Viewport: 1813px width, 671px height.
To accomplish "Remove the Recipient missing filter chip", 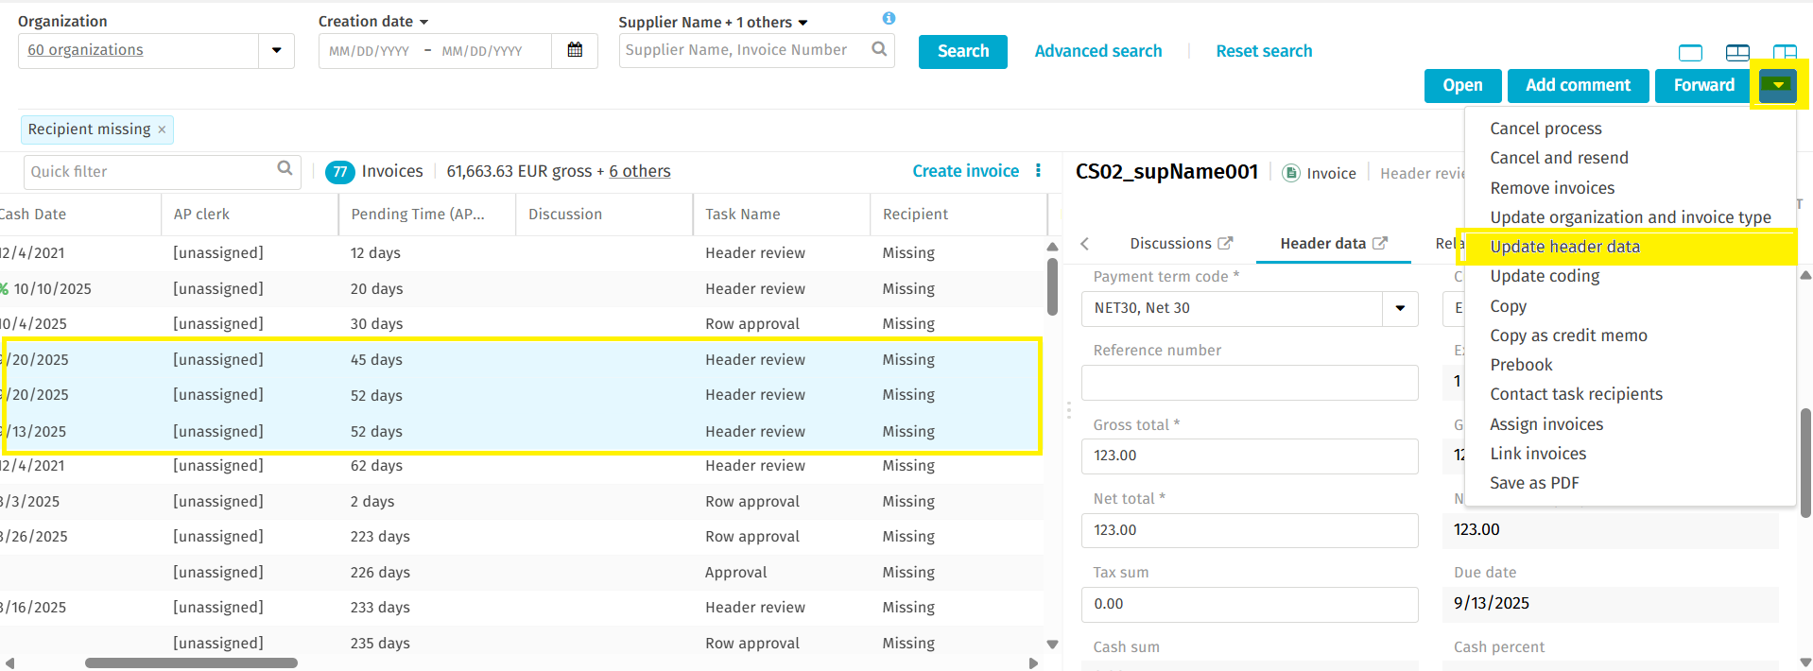I will pos(162,129).
